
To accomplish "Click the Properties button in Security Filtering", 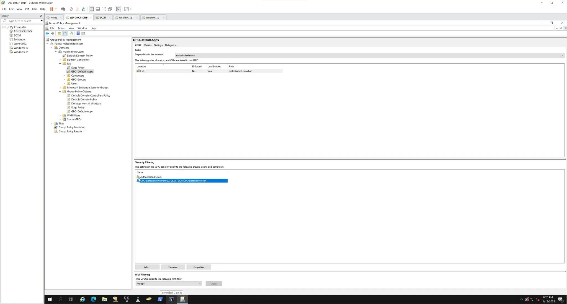I will pos(199,267).
